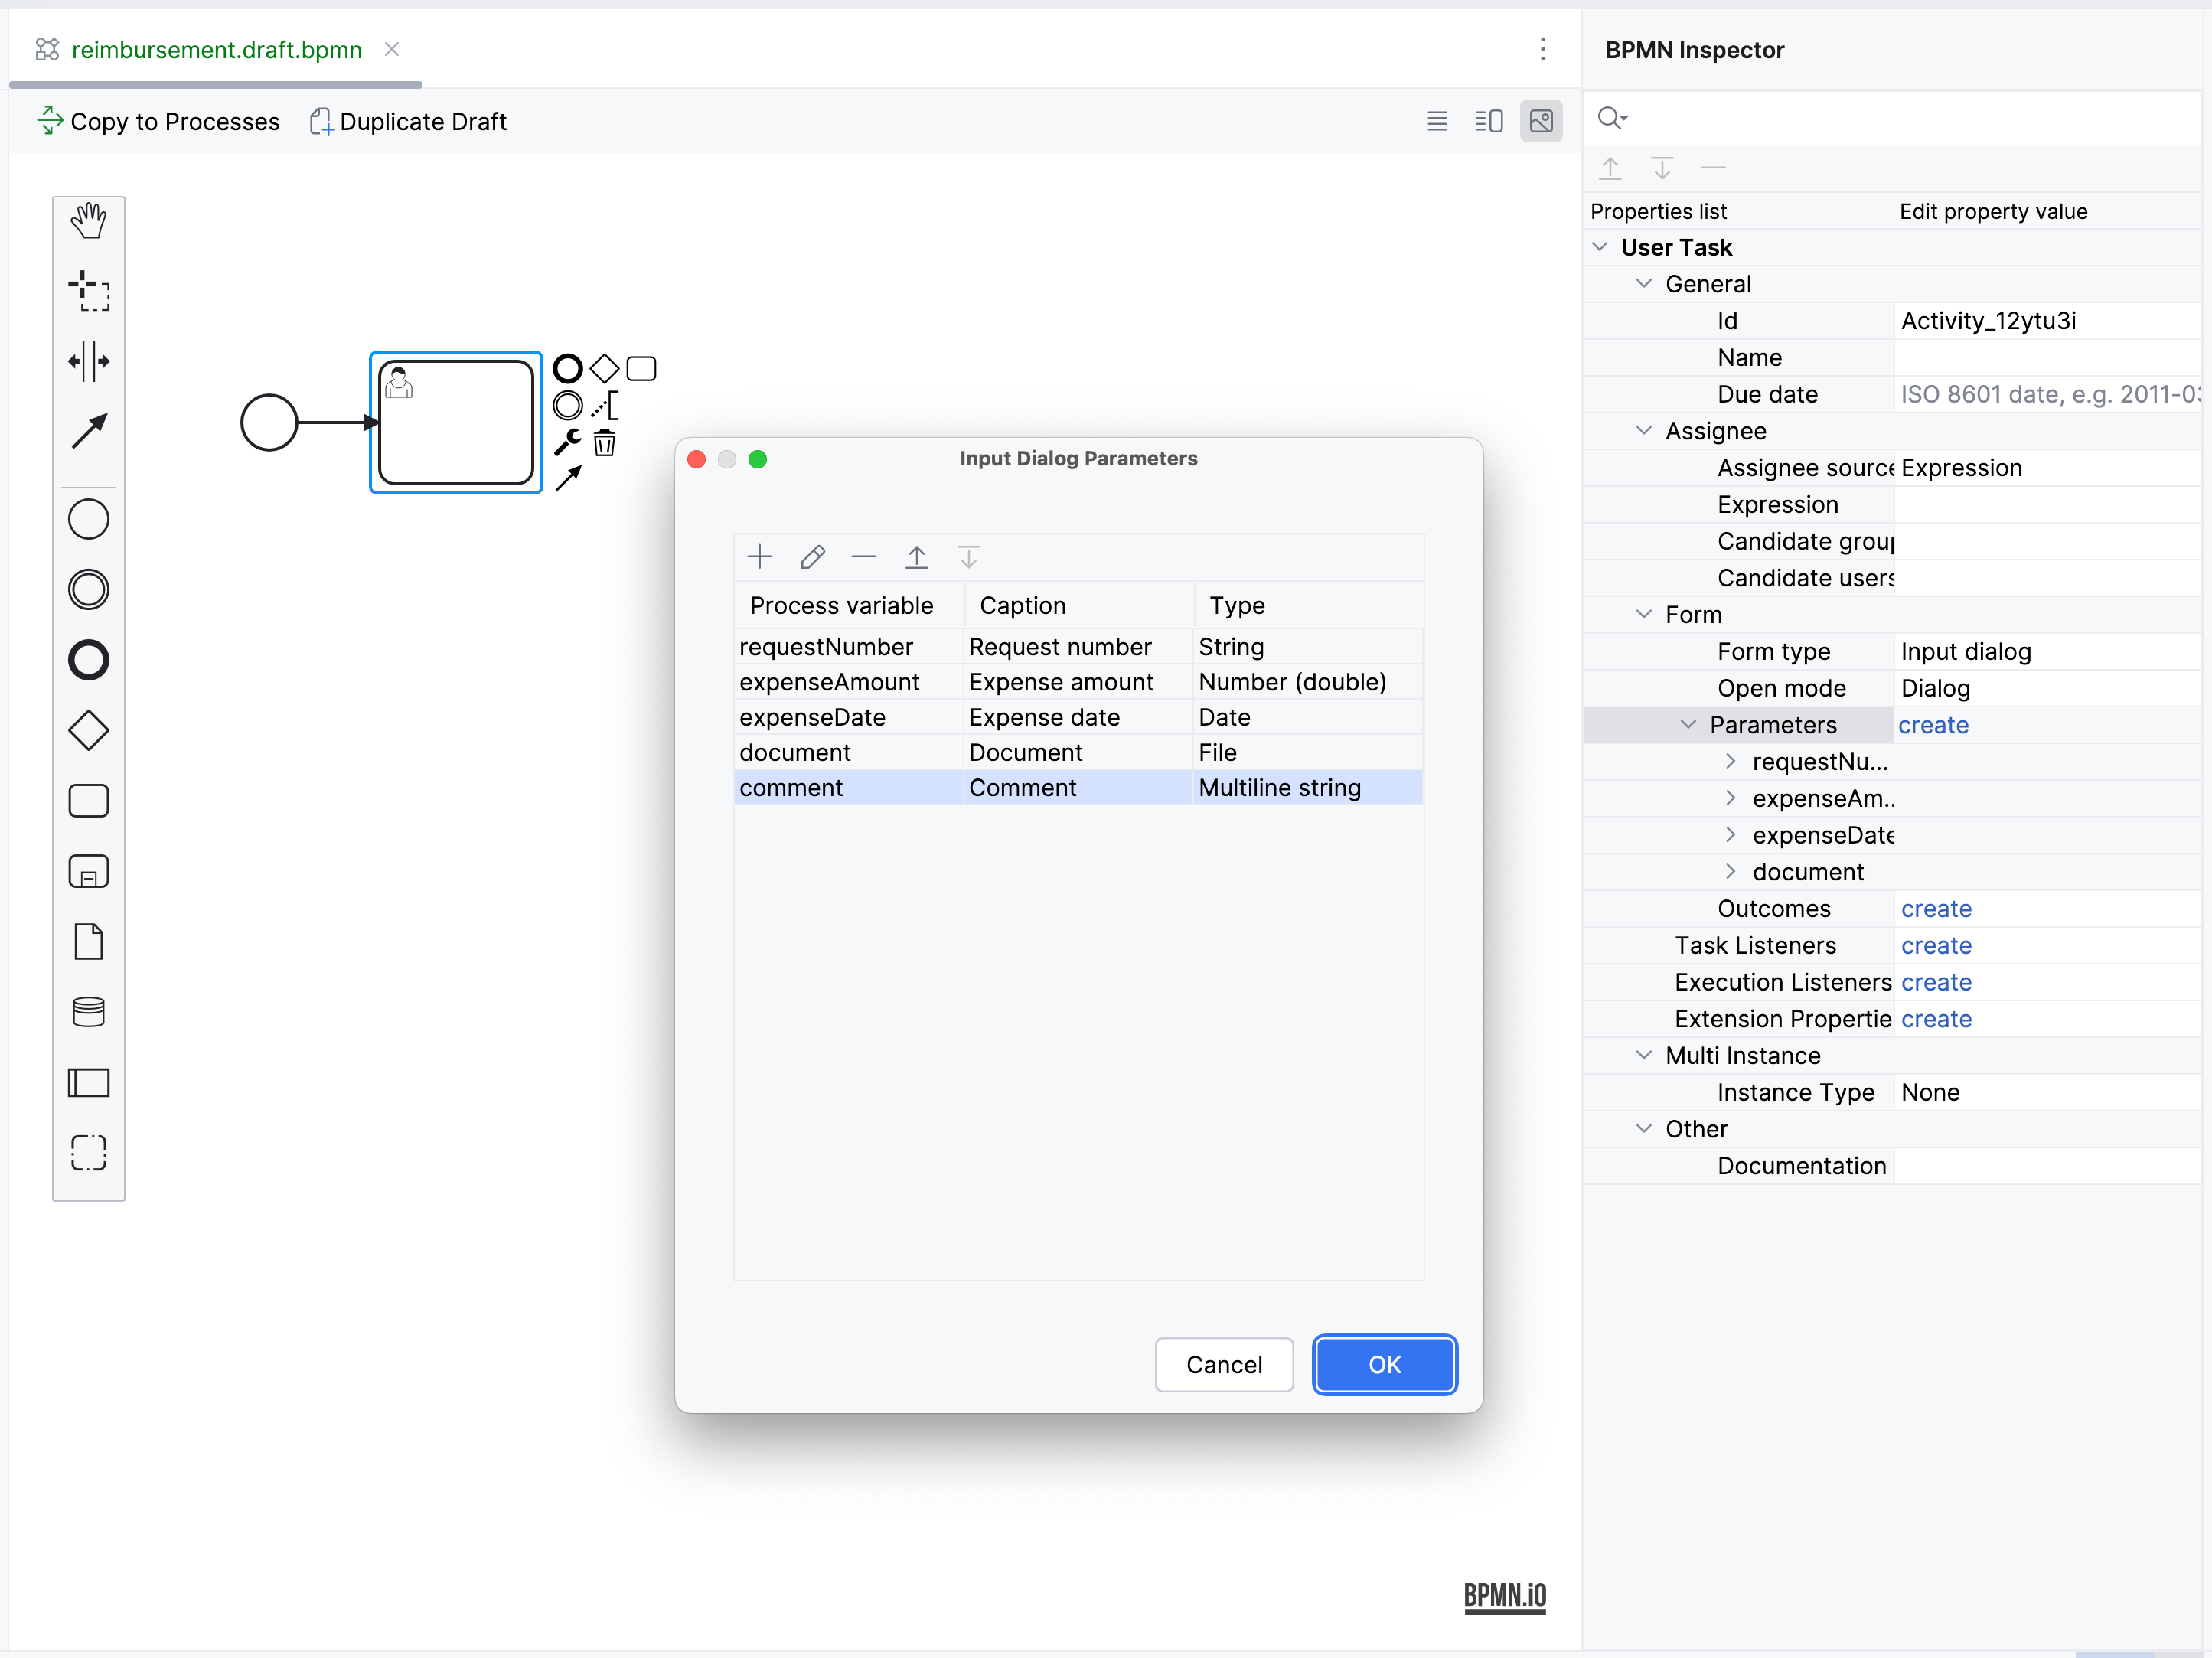Choose the data store creation tool

point(89,1012)
